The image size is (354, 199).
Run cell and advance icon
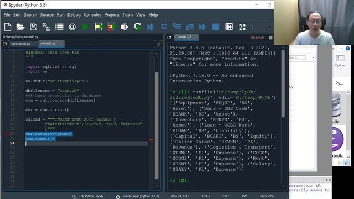click(111, 27)
